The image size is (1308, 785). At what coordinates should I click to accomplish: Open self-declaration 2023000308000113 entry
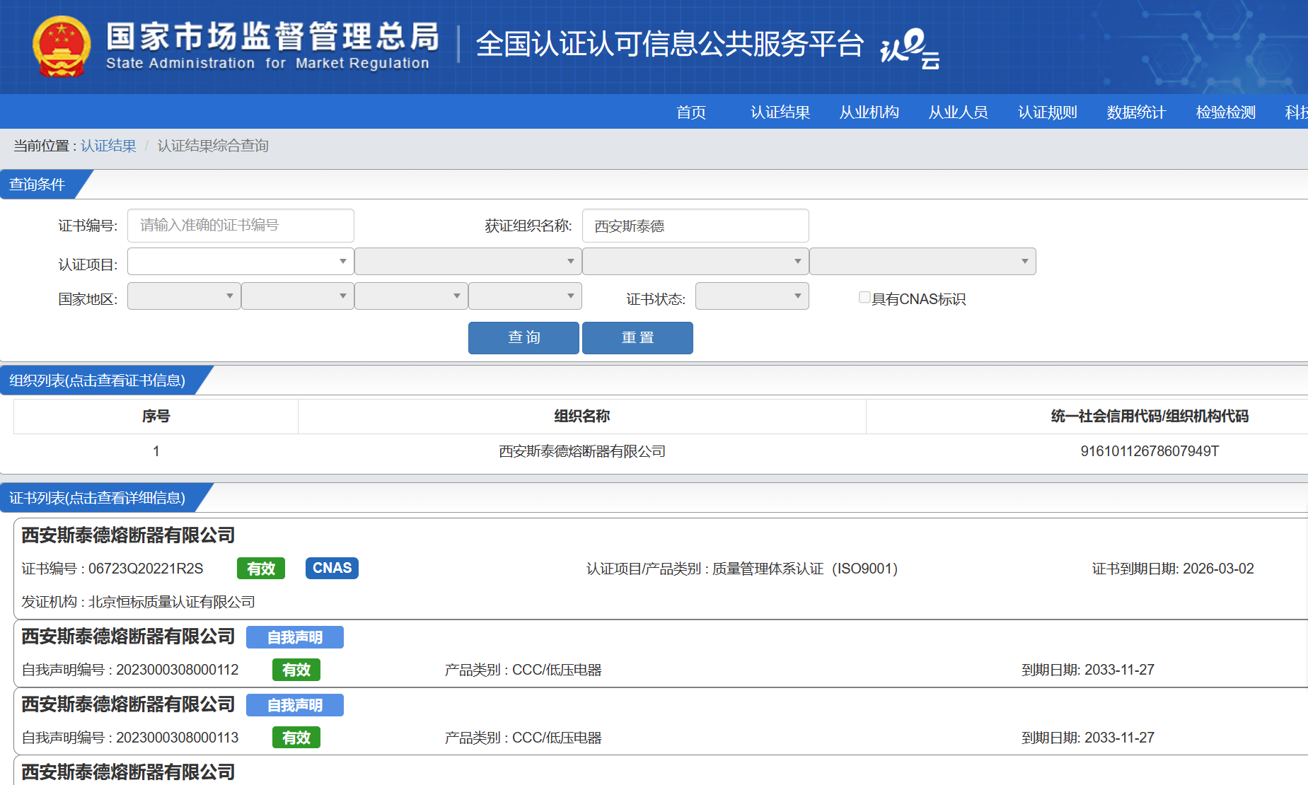point(661,722)
